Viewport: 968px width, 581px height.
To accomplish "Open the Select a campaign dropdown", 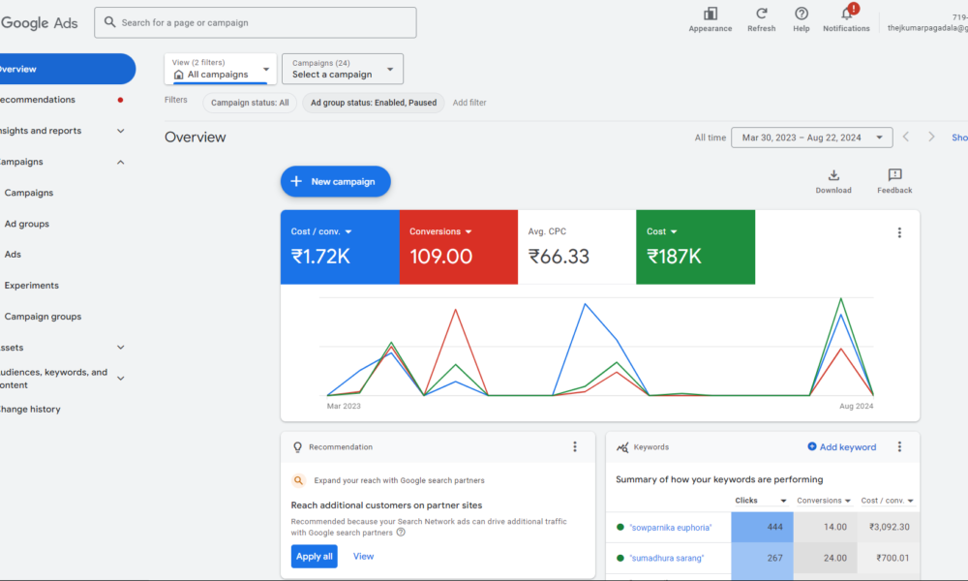I will pyautogui.click(x=343, y=69).
